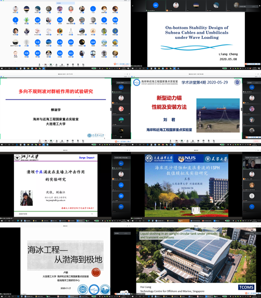Select the blue K participant avatar in gallery
This screenshot has width=261, height=298.
click(104, 20)
